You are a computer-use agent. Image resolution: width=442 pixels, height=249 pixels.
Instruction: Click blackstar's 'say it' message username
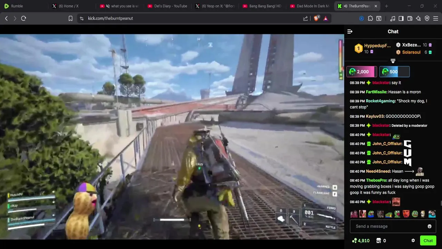pyautogui.click(x=381, y=83)
